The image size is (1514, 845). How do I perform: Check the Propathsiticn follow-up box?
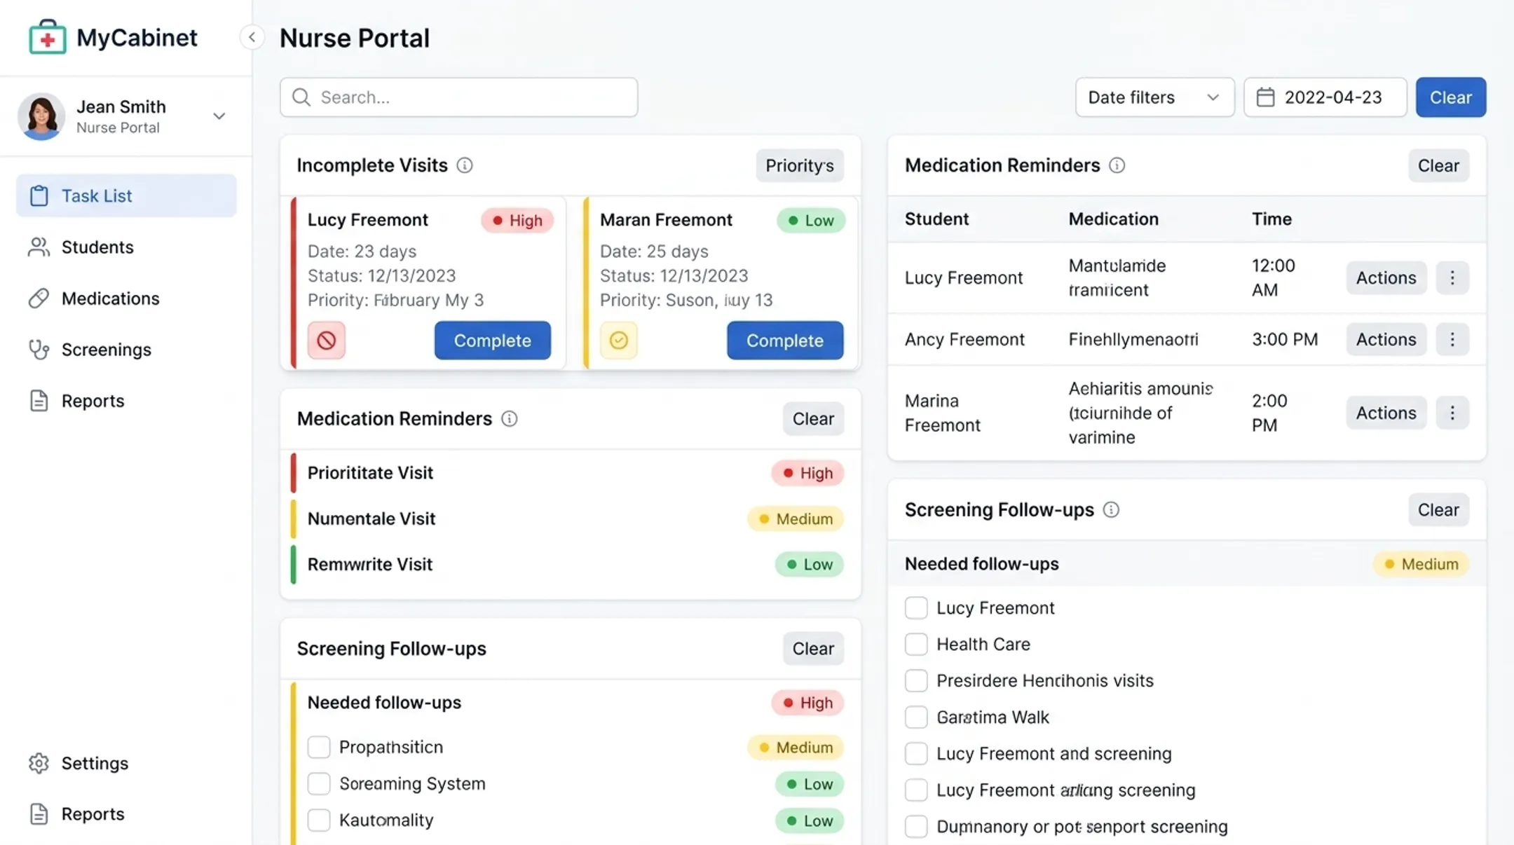(x=319, y=748)
